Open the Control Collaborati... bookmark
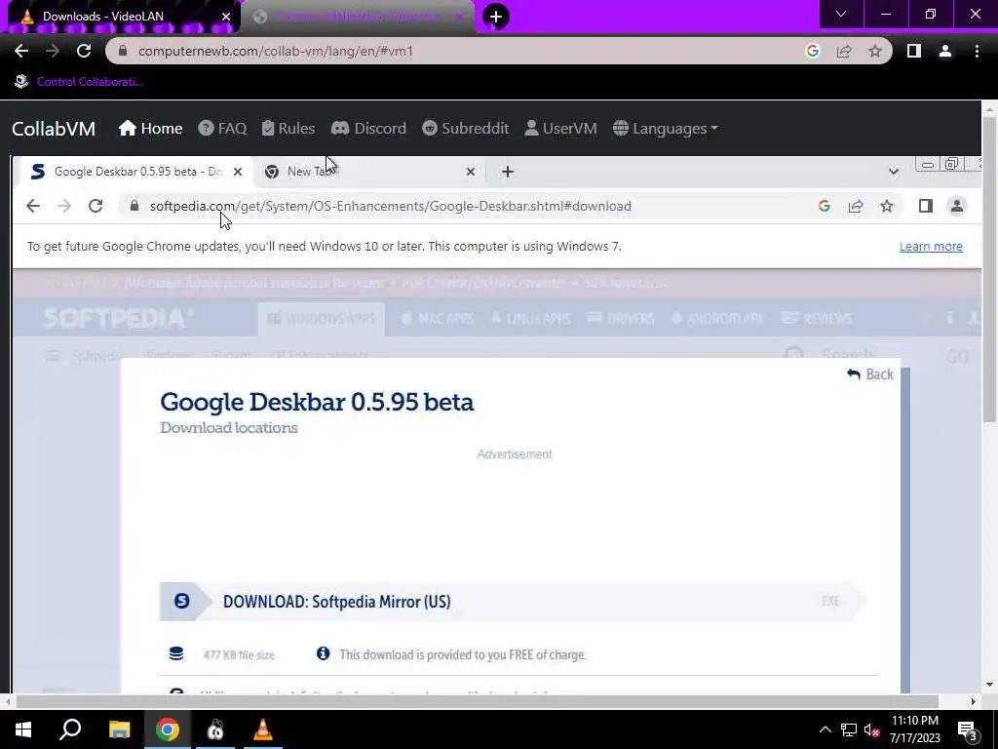Screen dimensions: 998x749 (x=79, y=82)
